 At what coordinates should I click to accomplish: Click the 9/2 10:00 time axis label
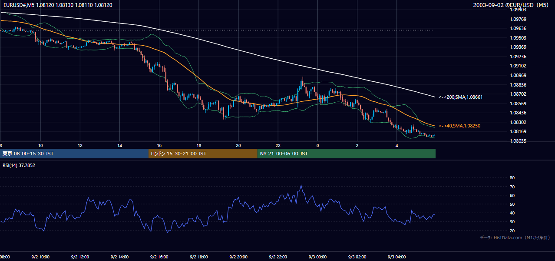[40, 257]
